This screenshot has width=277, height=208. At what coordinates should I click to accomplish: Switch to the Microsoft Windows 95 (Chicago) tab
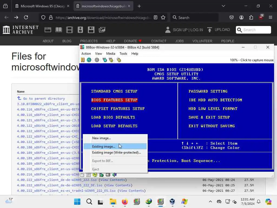point(42,6)
